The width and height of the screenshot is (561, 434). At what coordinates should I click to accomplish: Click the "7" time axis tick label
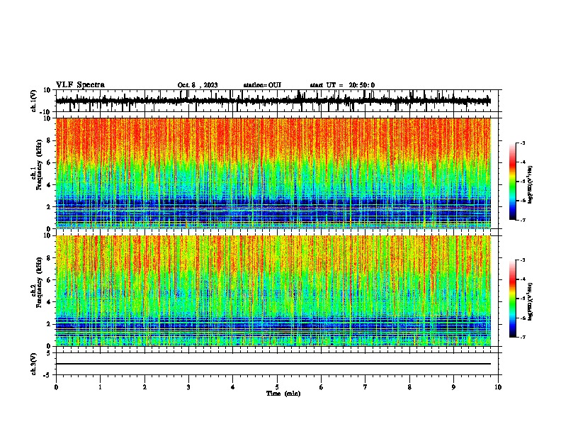click(x=365, y=386)
